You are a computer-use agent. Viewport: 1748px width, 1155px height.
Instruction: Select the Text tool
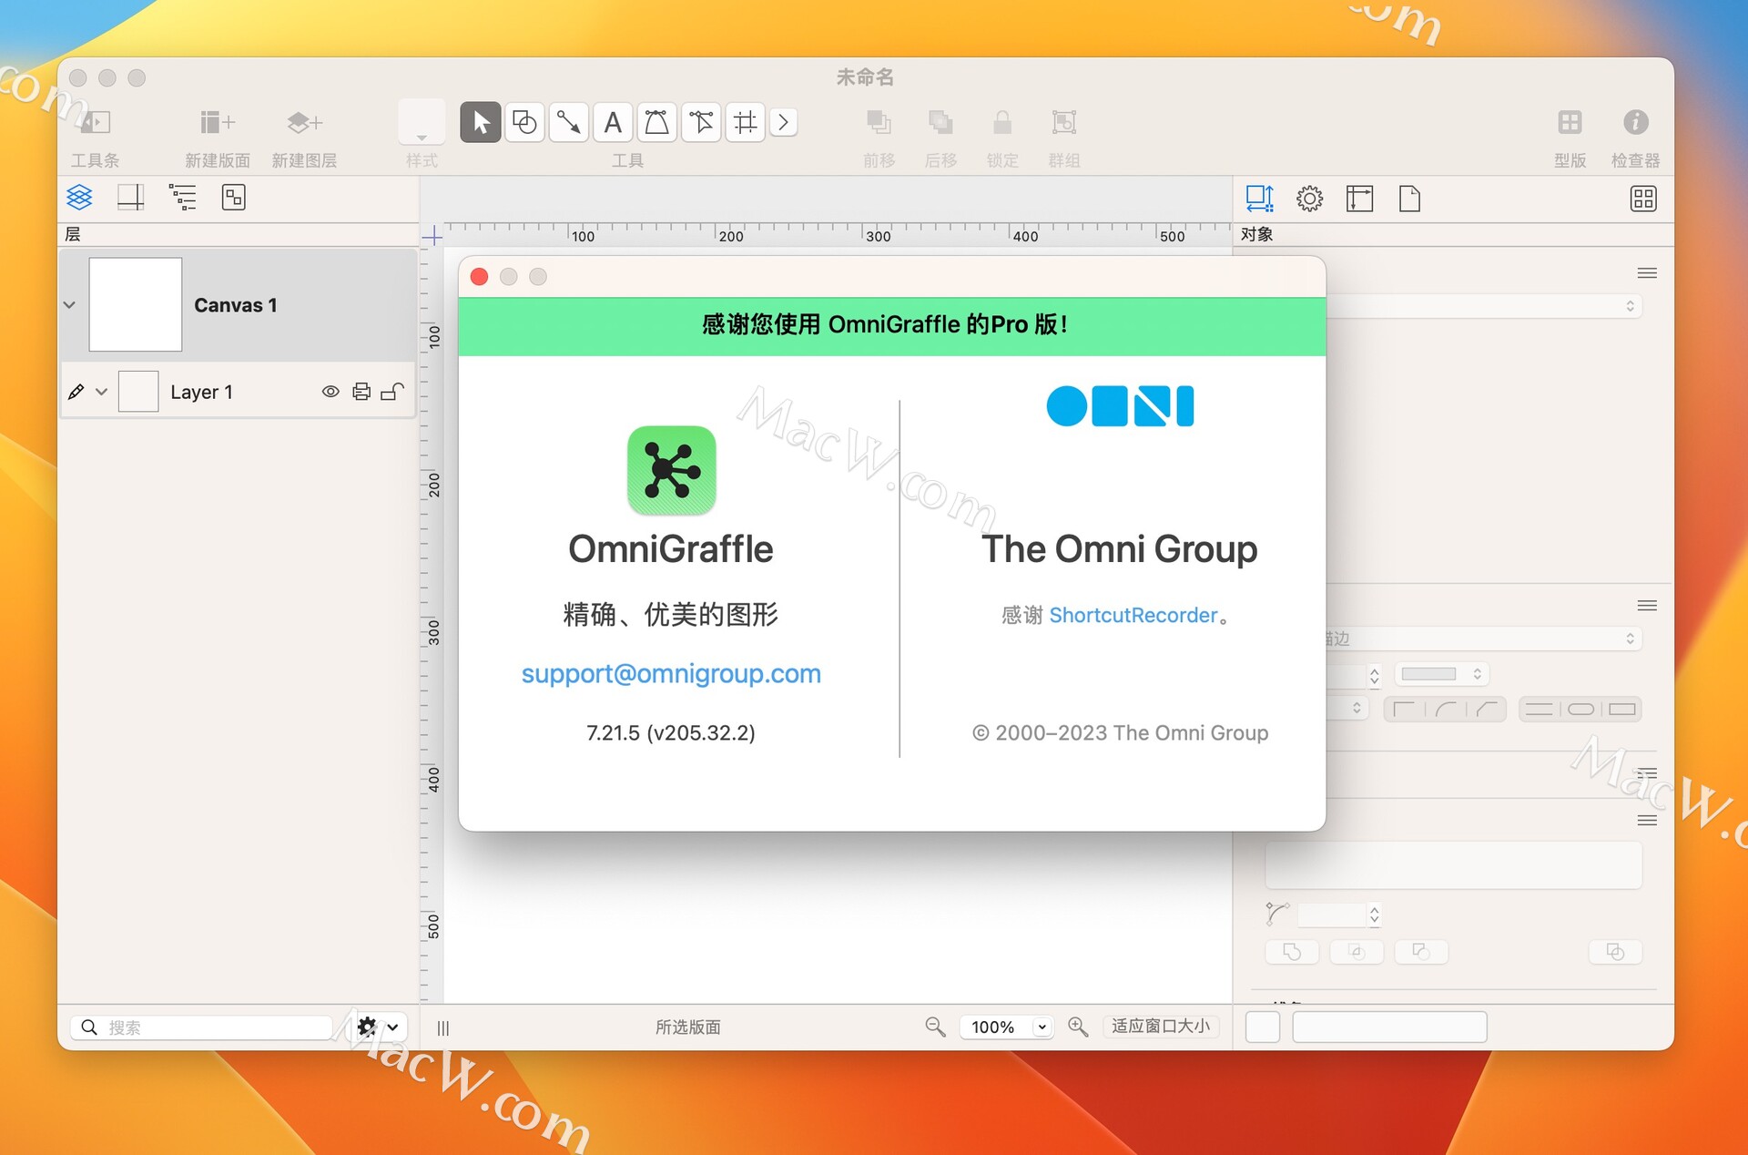(613, 122)
